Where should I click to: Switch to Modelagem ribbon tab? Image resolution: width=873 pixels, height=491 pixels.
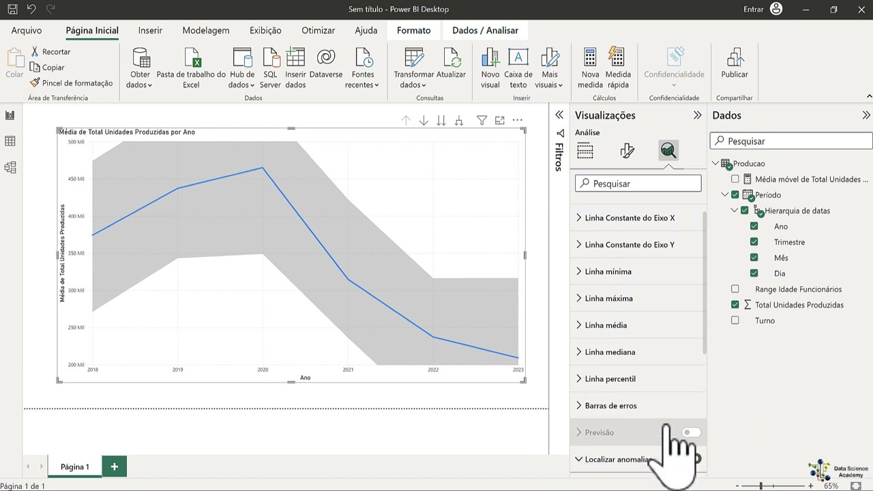206,31
